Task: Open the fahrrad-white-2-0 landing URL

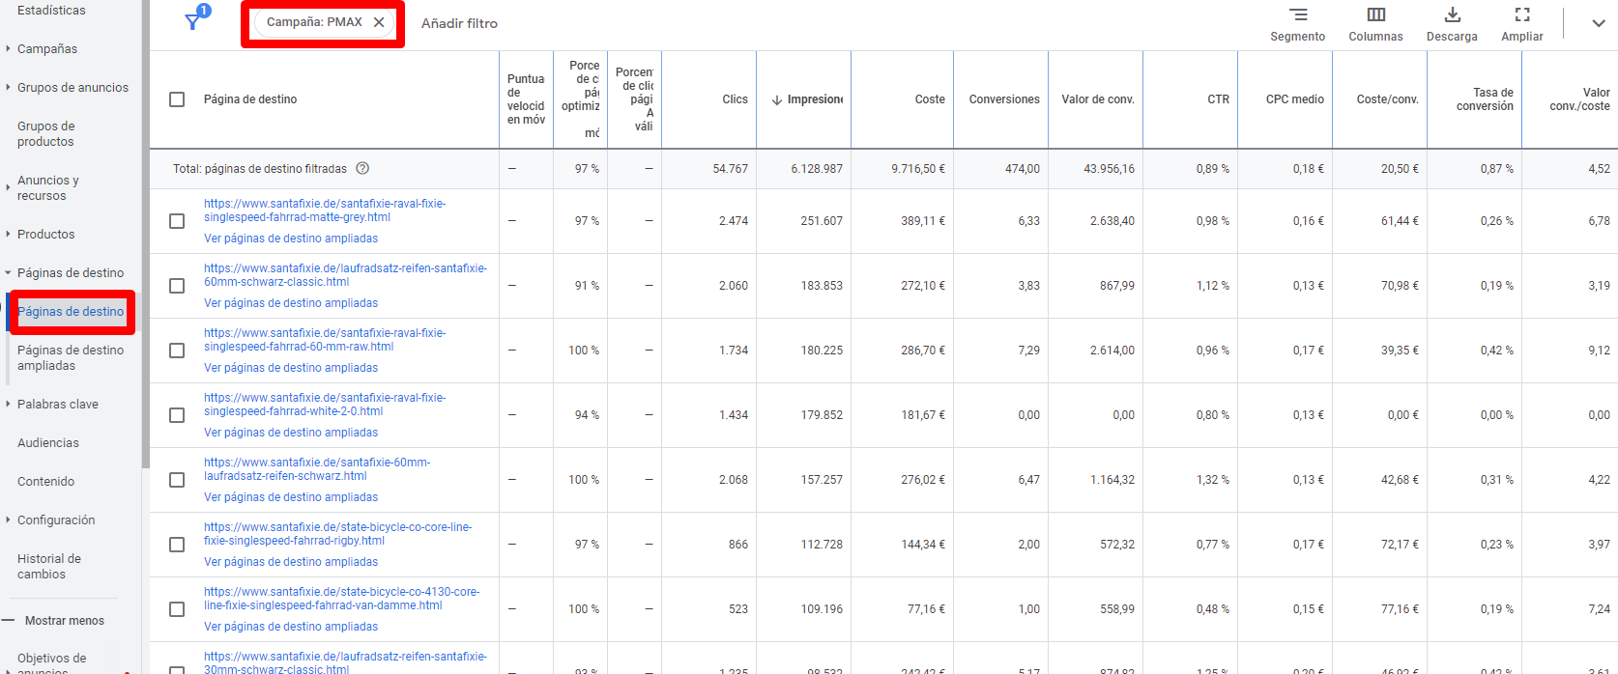Action: pos(325,405)
